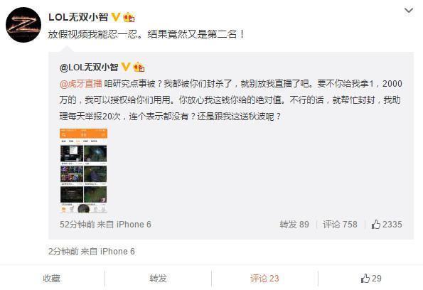The image size is (423, 290).
Task: Click the membership badge in the reposted post
Action: (x=139, y=67)
